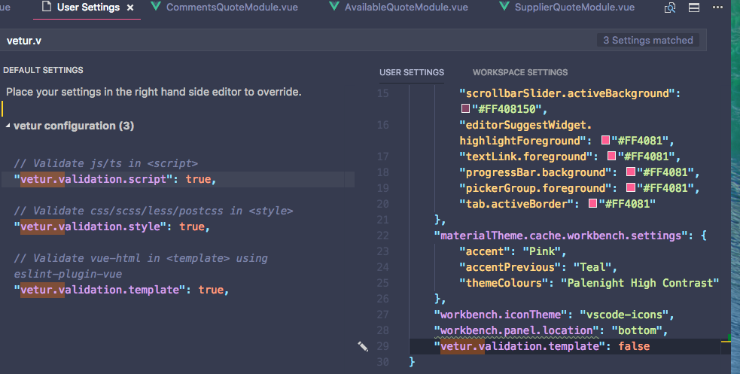Click the "vscode-icons" iconTheme value
The image size is (740, 374).
(x=624, y=315)
